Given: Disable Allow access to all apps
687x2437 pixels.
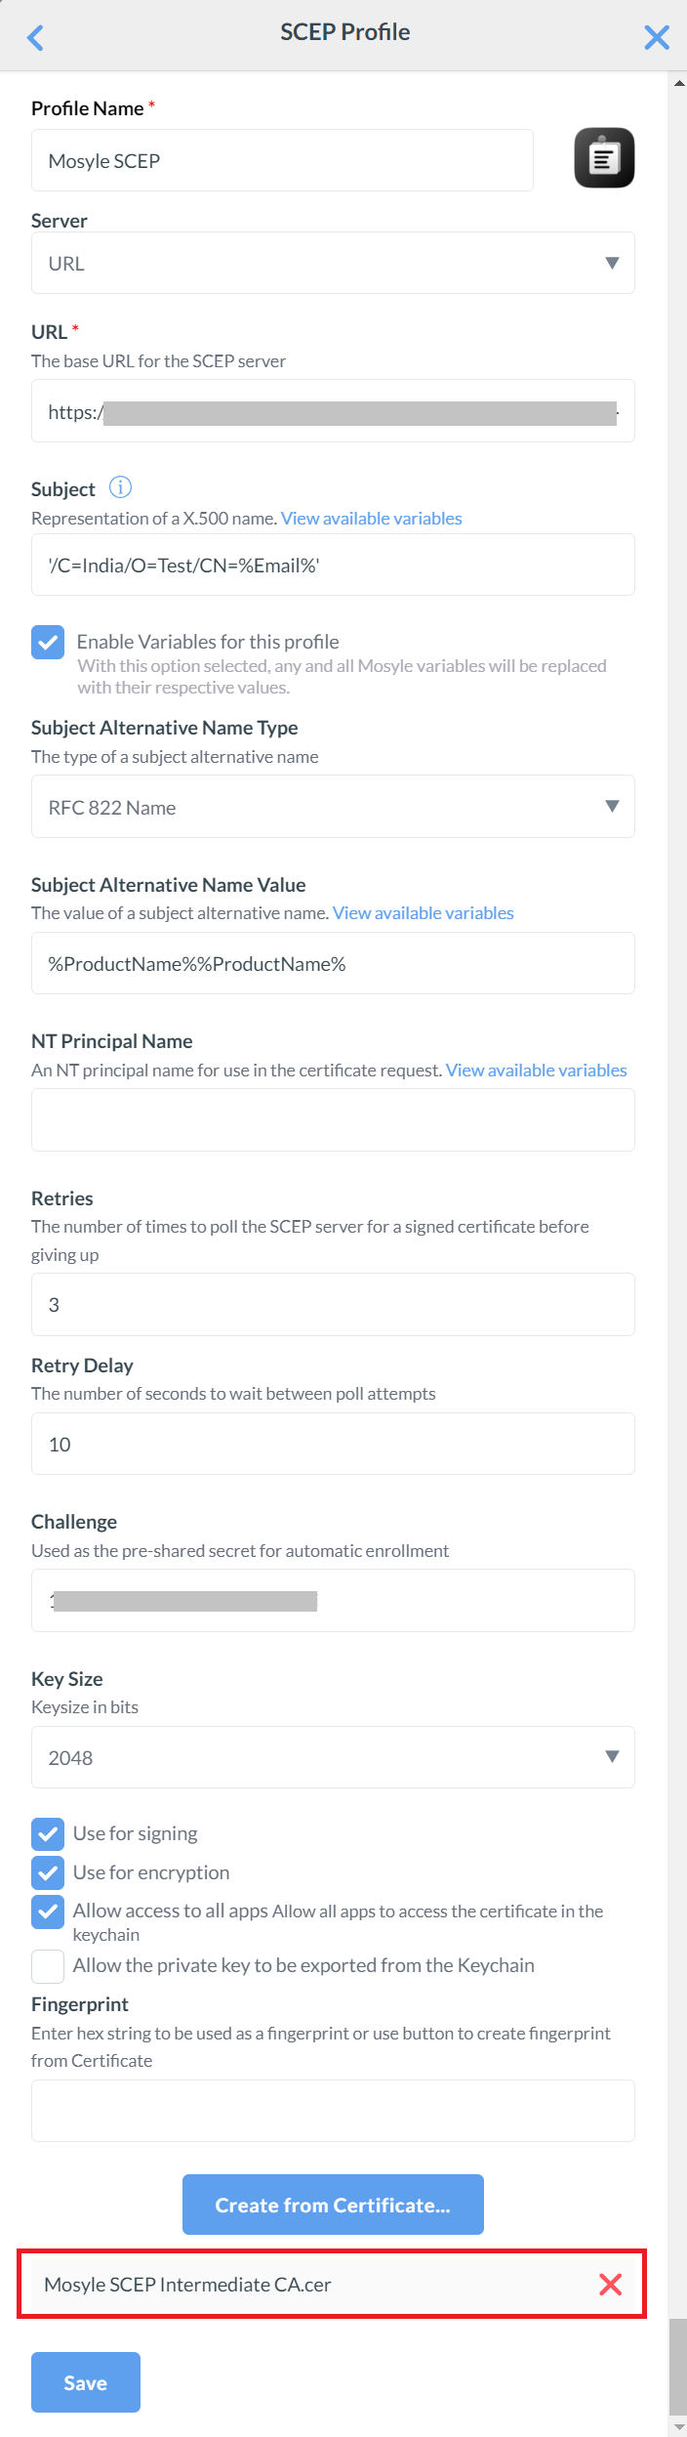Looking at the screenshot, I should (x=48, y=1912).
